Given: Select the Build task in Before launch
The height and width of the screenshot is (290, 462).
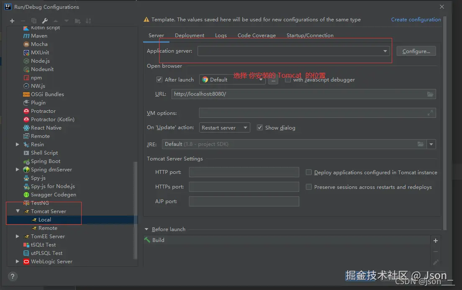Looking at the screenshot, I should click(x=287, y=240).
